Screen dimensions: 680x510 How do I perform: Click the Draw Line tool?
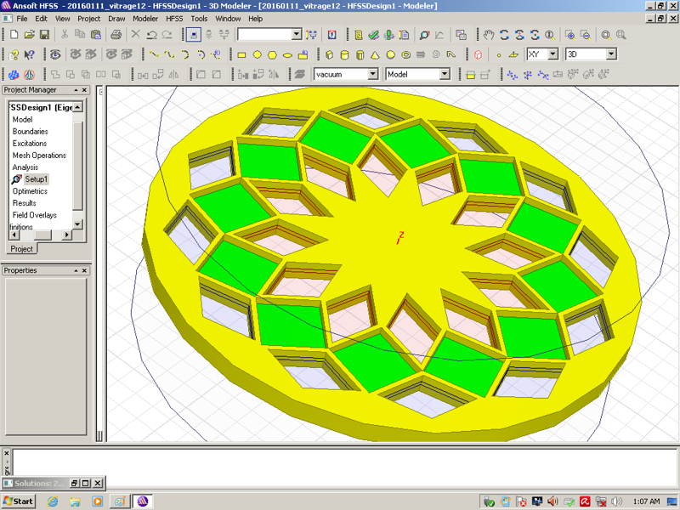154,54
